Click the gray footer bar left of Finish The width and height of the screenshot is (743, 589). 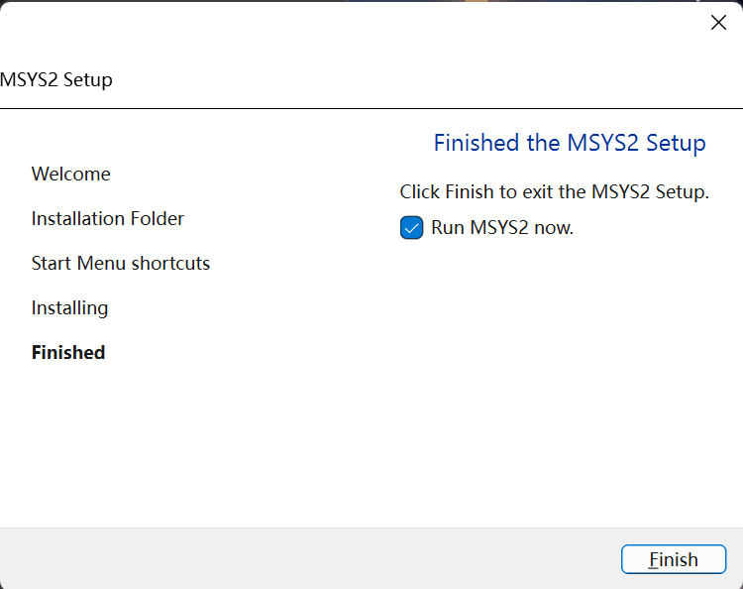(297, 558)
